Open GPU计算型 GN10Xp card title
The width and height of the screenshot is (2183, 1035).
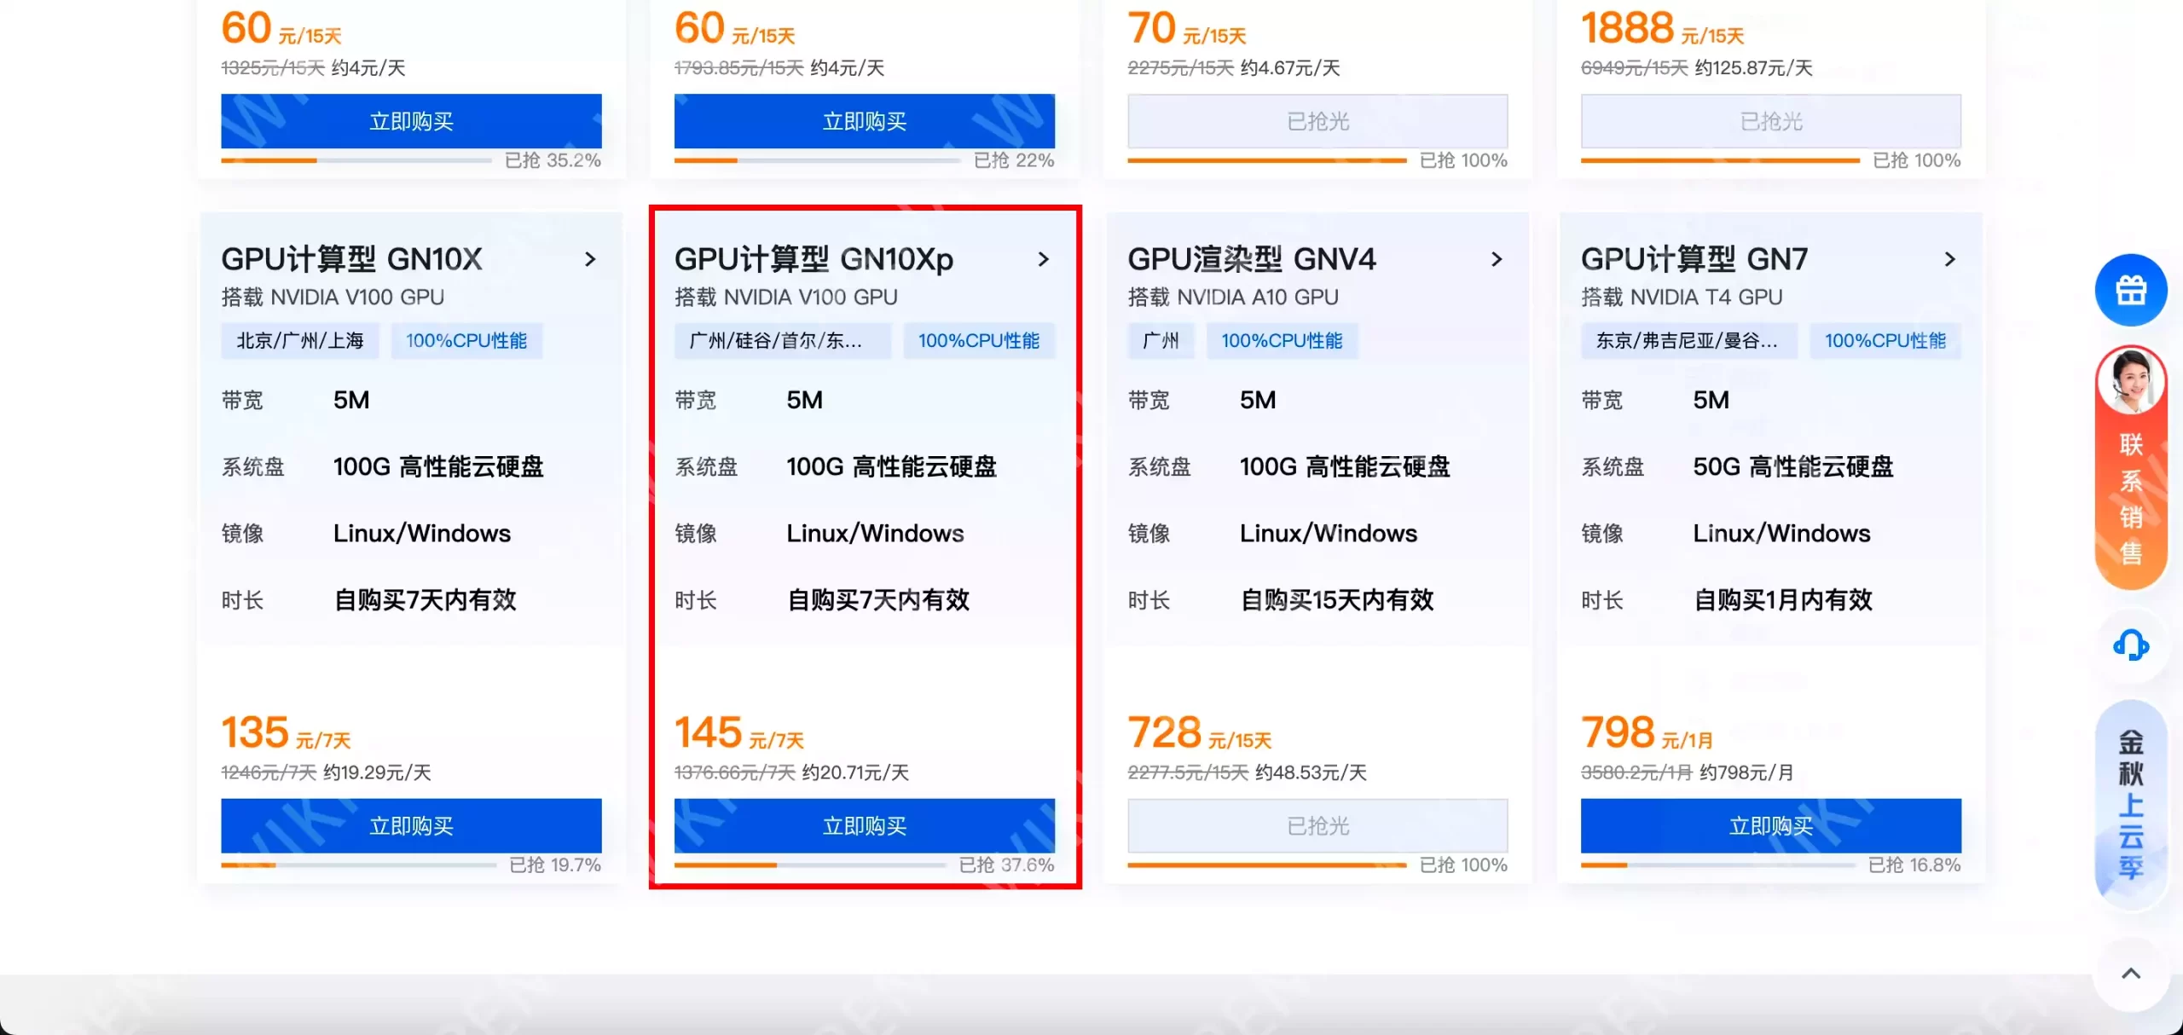pyautogui.click(x=814, y=259)
